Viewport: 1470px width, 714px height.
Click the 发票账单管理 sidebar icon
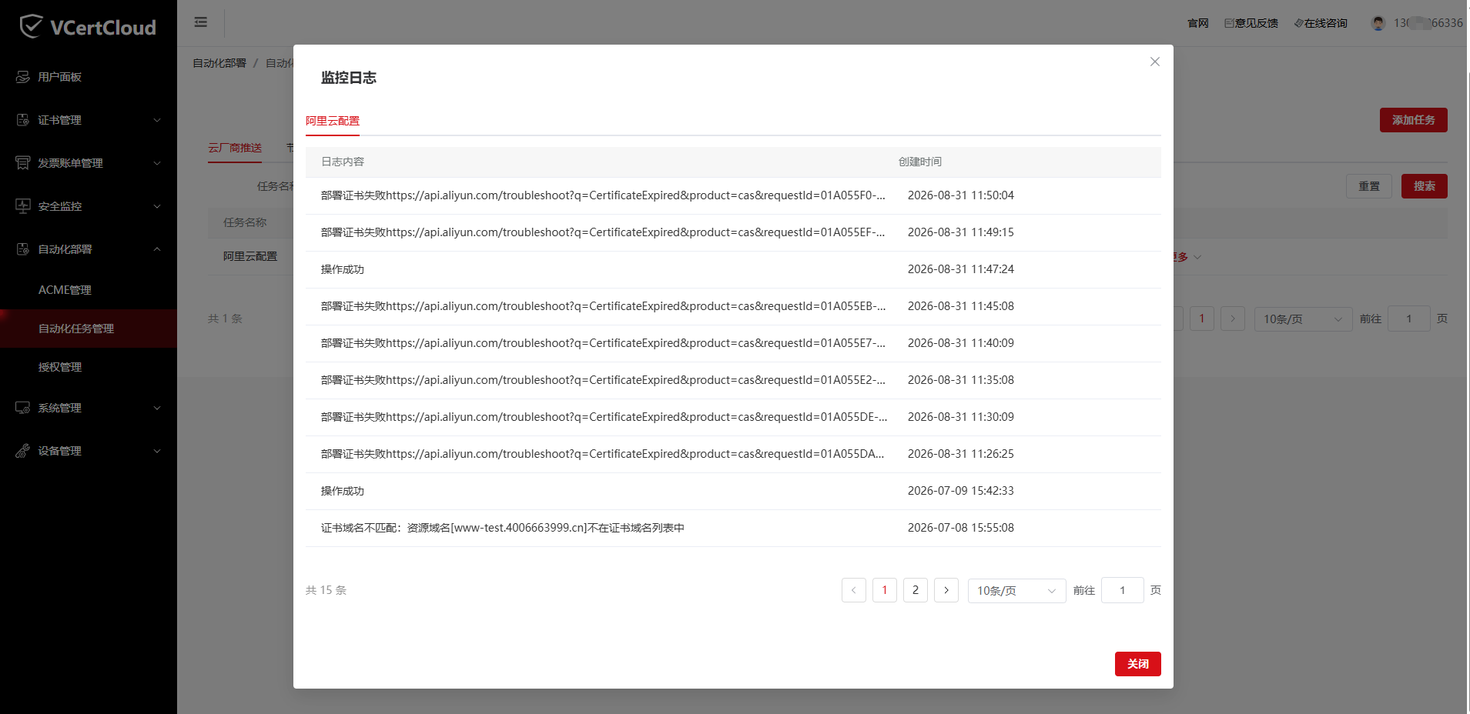tap(23, 163)
